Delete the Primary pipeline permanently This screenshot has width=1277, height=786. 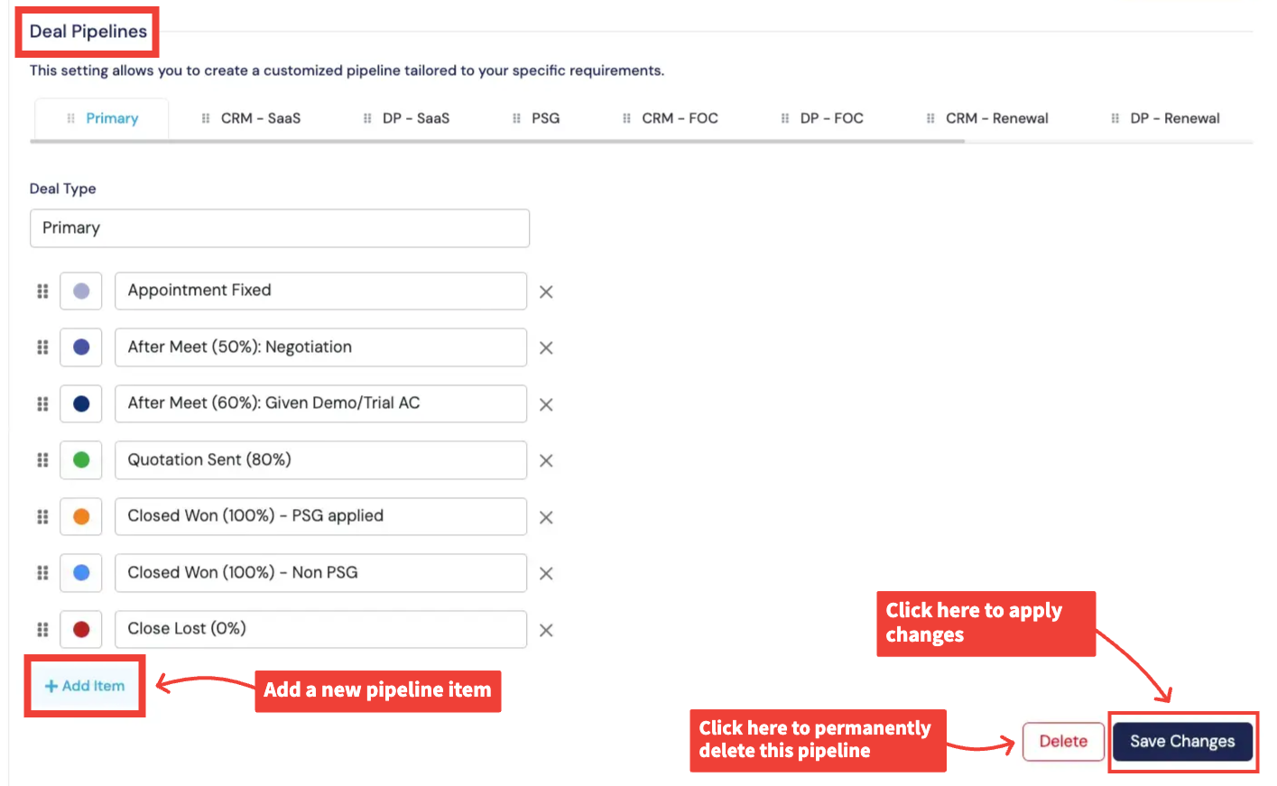click(x=1062, y=741)
